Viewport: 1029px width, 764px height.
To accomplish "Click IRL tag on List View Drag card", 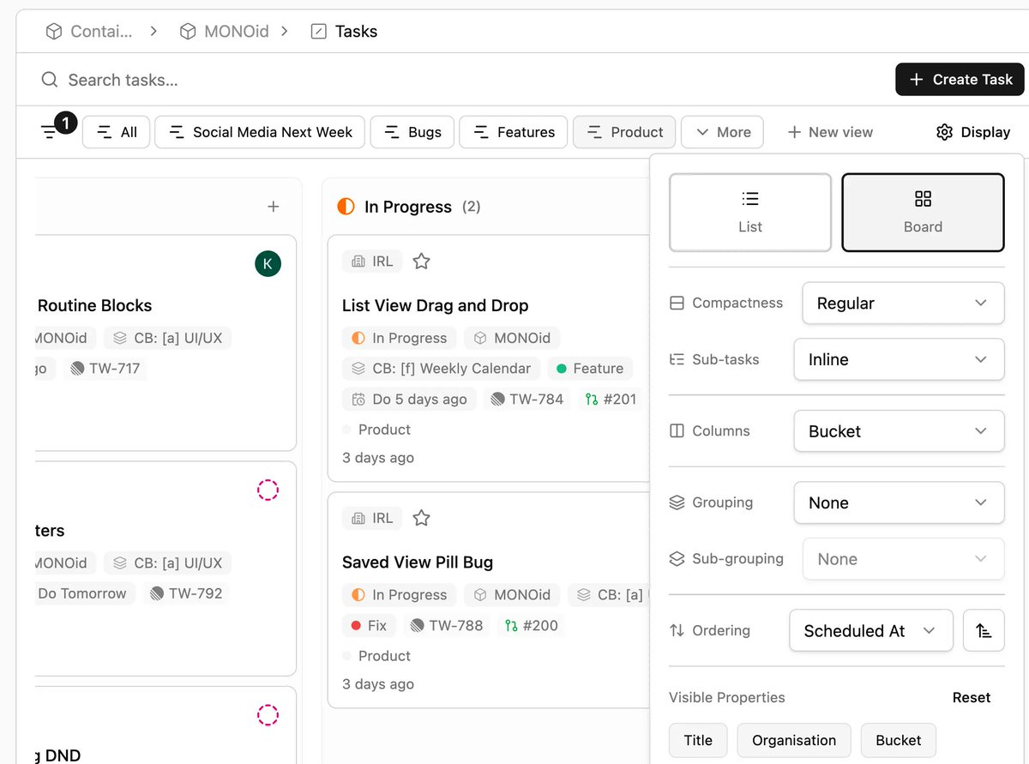I will [372, 262].
